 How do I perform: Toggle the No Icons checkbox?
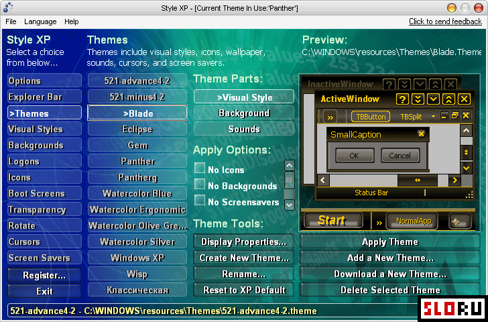point(200,168)
